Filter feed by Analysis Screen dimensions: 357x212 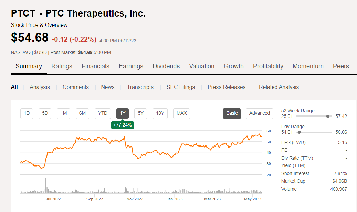[x=40, y=87]
